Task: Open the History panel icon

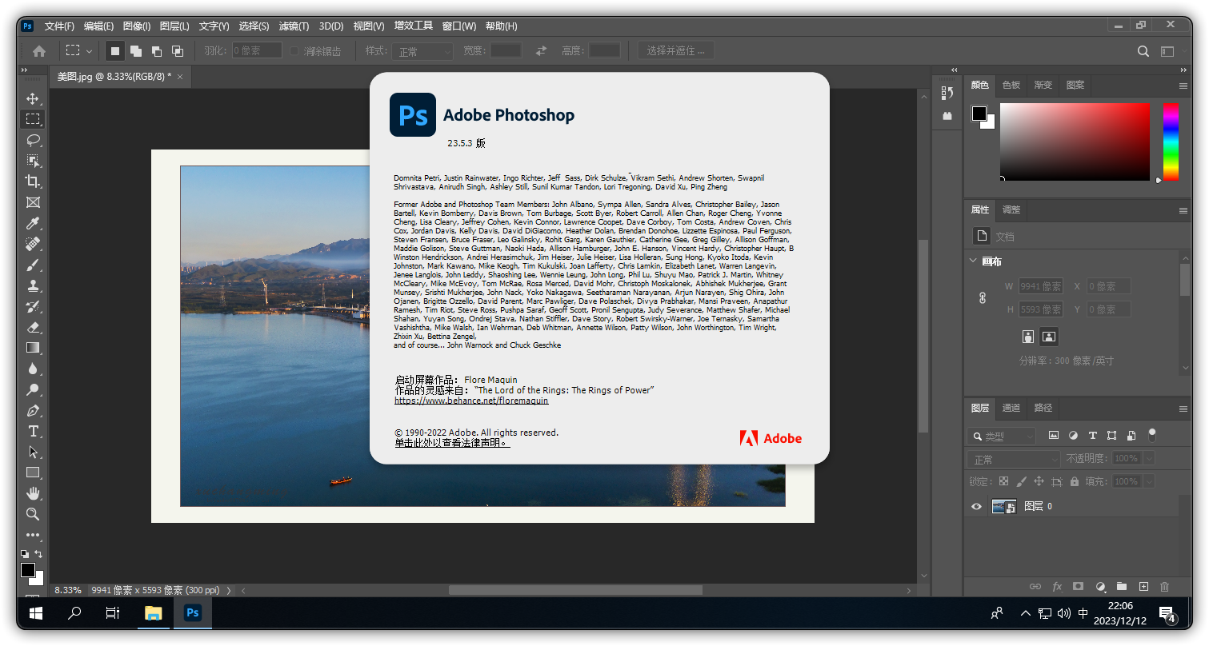Action: pos(947,94)
